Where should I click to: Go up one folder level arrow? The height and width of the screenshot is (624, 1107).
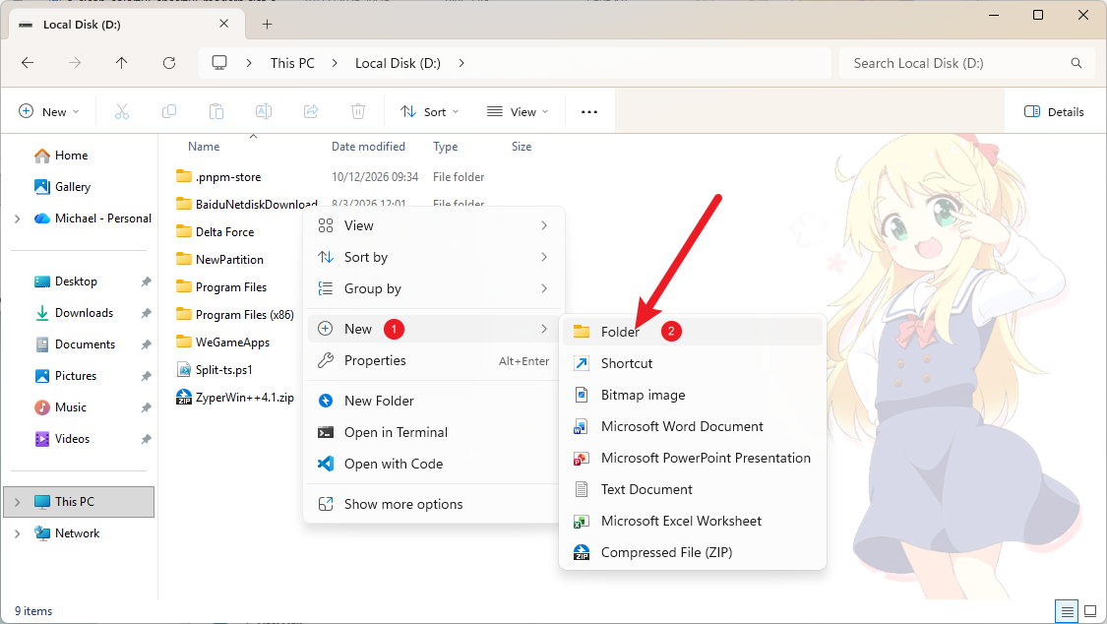[121, 63]
